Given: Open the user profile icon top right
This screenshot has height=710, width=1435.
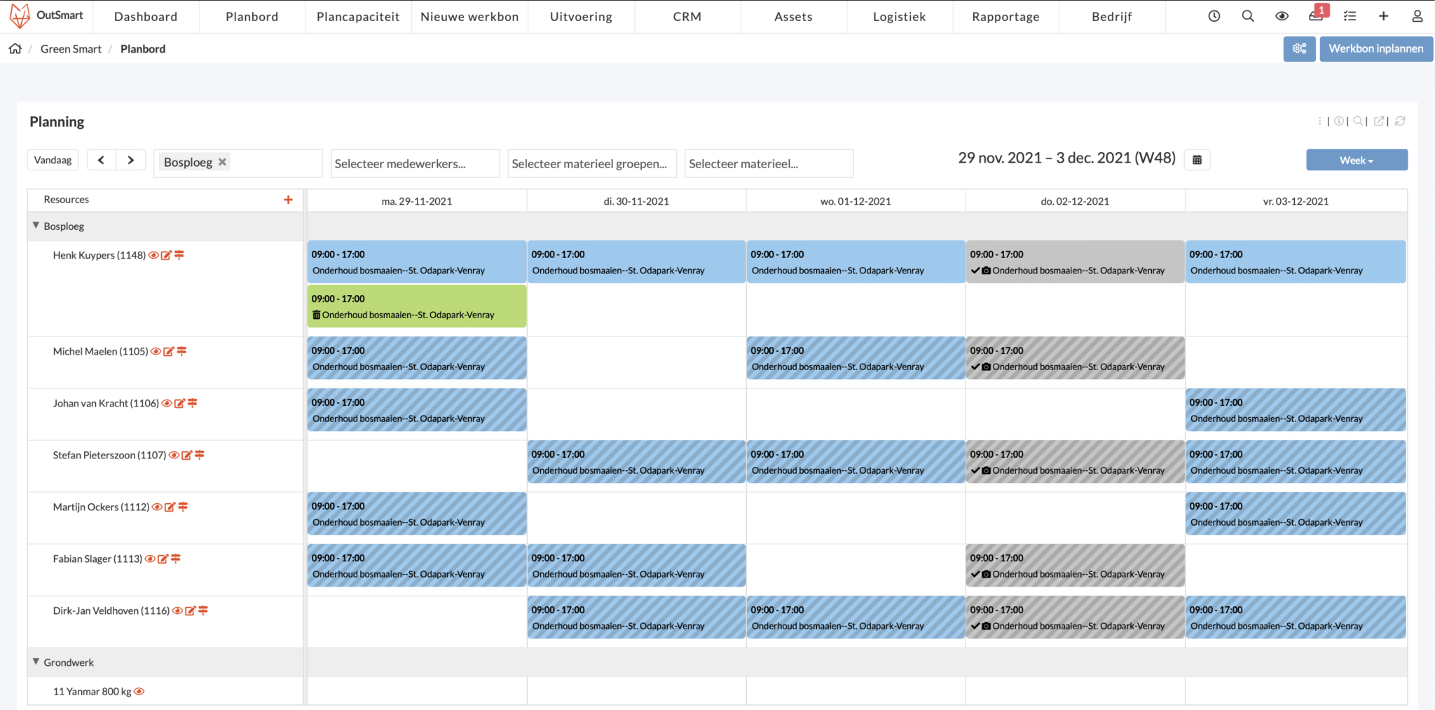Looking at the screenshot, I should click(1417, 15).
